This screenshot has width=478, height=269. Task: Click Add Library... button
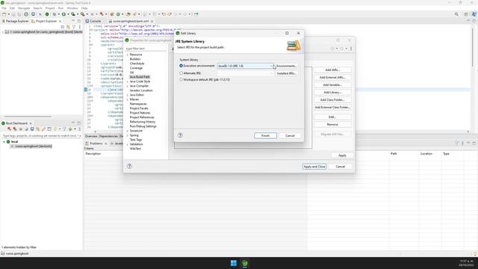(x=332, y=92)
